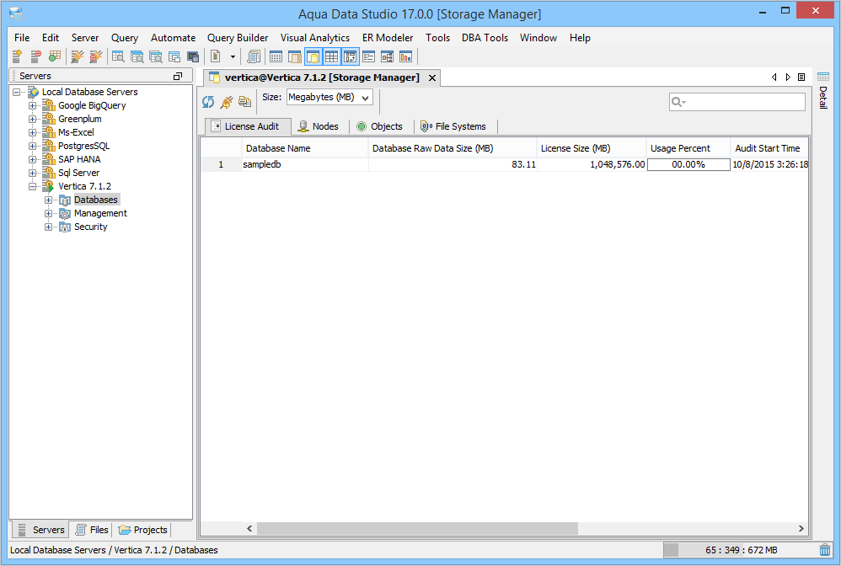The width and height of the screenshot is (841, 566).
Task: Sort by the Usage Percent column header
Action: point(688,148)
